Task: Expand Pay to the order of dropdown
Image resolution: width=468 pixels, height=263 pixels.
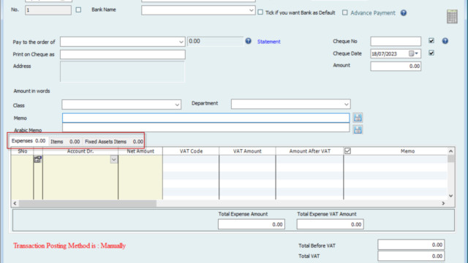Action: [181, 42]
